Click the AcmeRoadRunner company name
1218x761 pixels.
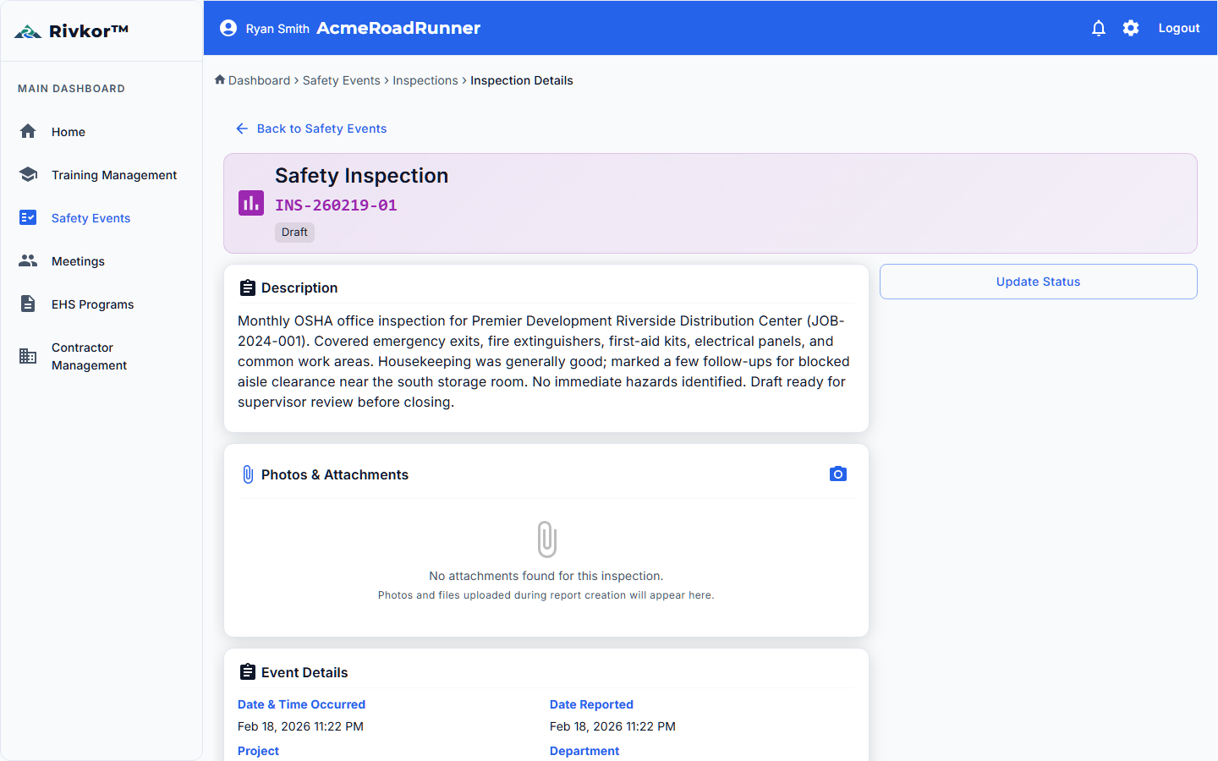398,28
